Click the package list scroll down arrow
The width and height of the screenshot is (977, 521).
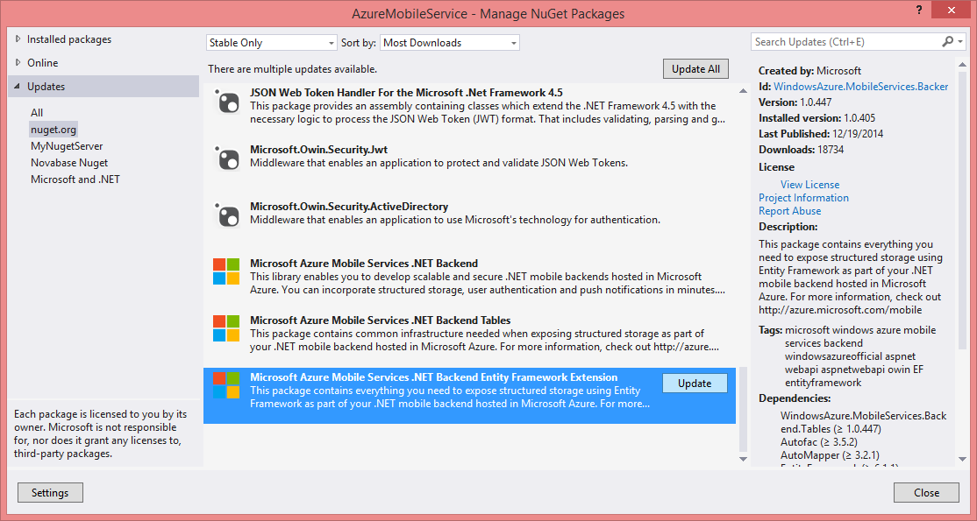coord(743,459)
